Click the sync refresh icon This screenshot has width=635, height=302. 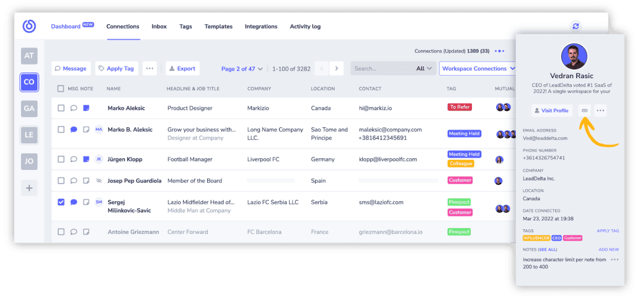pyautogui.click(x=575, y=26)
